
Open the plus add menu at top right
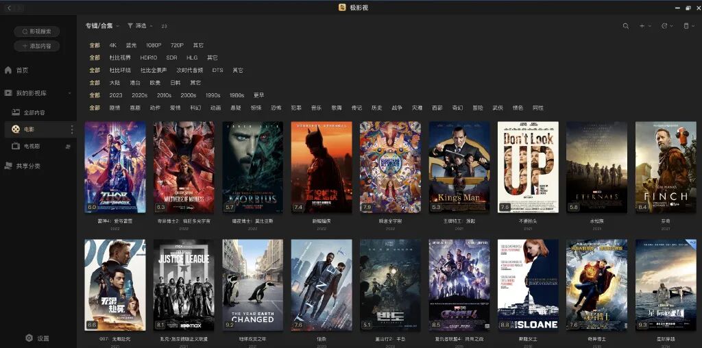(x=644, y=26)
